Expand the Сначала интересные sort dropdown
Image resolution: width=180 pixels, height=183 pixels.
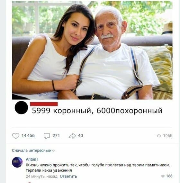tap(33, 151)
